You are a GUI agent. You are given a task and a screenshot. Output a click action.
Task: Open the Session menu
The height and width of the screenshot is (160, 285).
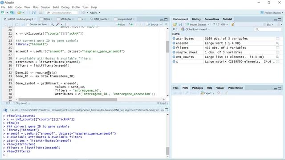[45, 7]
